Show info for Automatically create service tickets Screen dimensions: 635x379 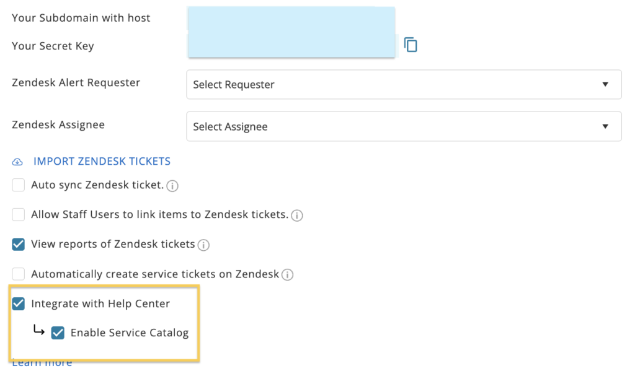[288, 274]
